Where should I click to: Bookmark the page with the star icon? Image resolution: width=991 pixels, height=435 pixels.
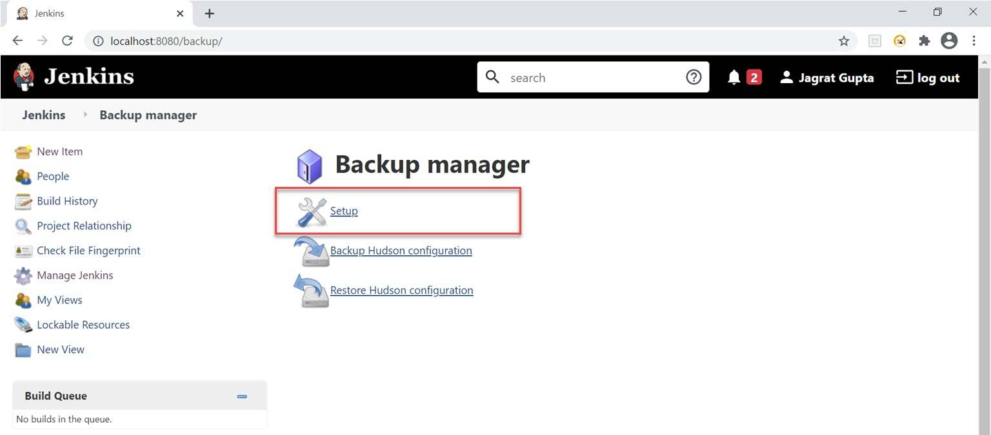coord(844,40)
